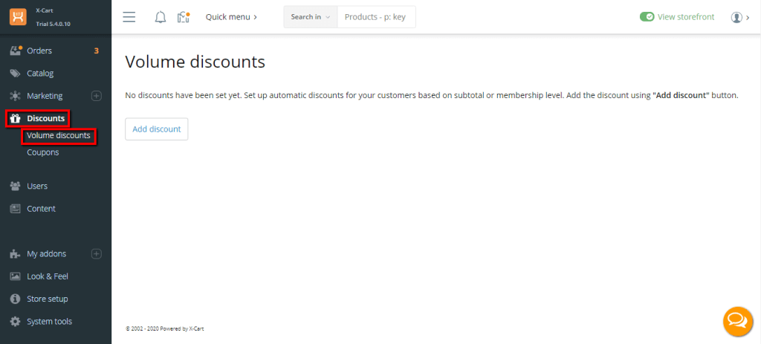Open the orange live chat bubble

point(738,321)
